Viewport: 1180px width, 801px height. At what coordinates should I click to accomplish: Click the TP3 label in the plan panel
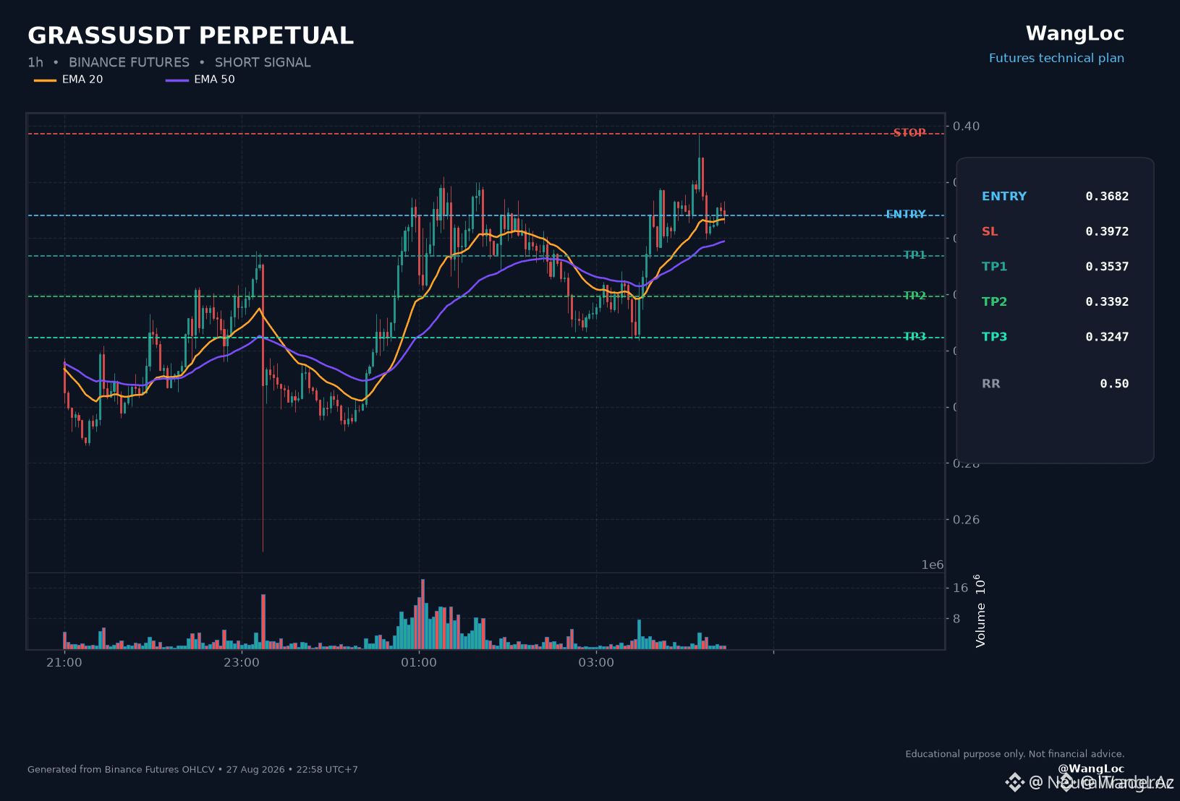pos(995,337)
